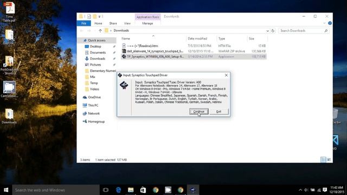Switch to Large icons view layout
The height and width of the screenshot is (195, 347).
click(329, 160)
